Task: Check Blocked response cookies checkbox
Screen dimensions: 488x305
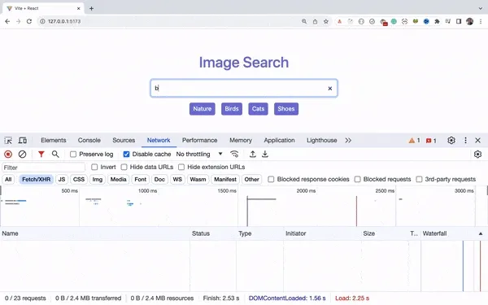Action: (x=271, y=179)
